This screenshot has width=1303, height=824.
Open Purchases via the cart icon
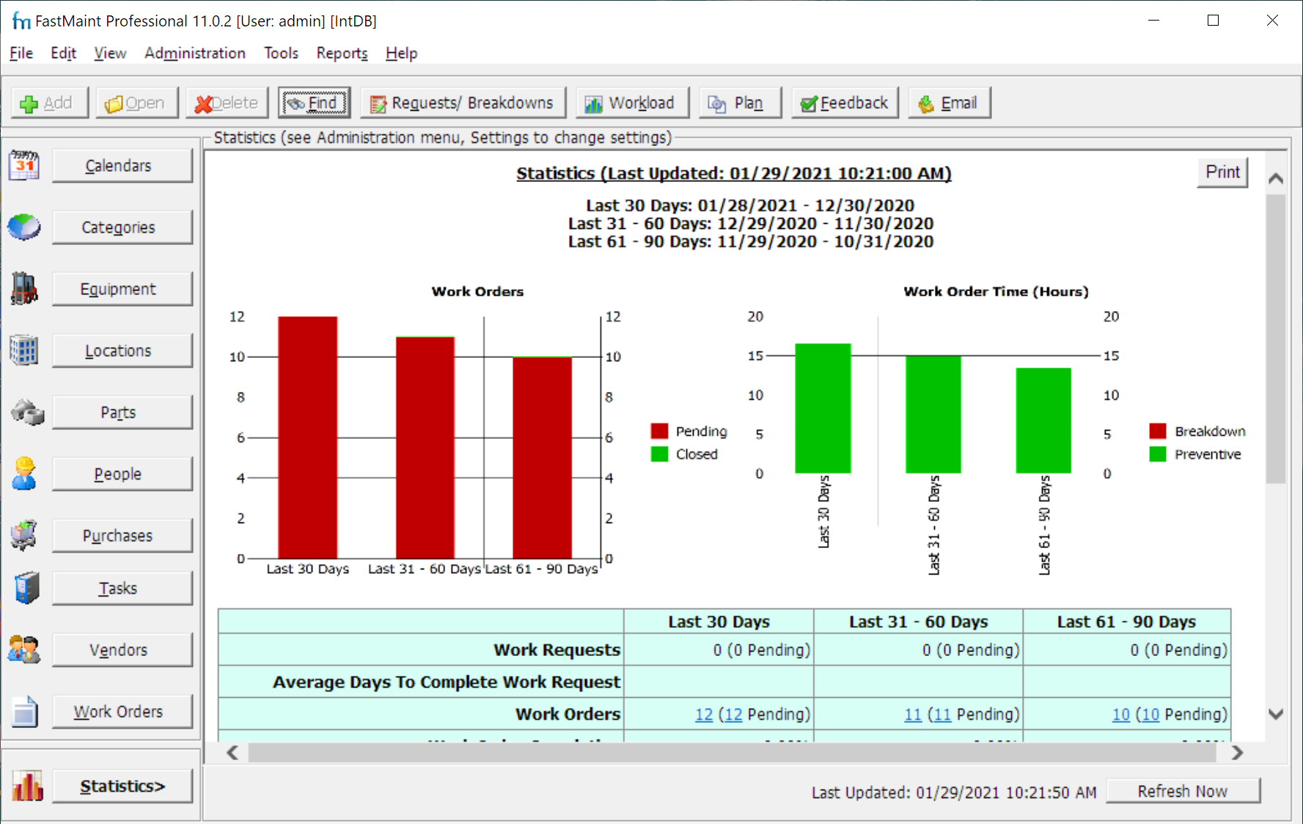[24, 535]
